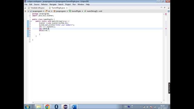Open the minimized Package Explorer view icon
The image size is (194, 109).
tap(25, 11)
